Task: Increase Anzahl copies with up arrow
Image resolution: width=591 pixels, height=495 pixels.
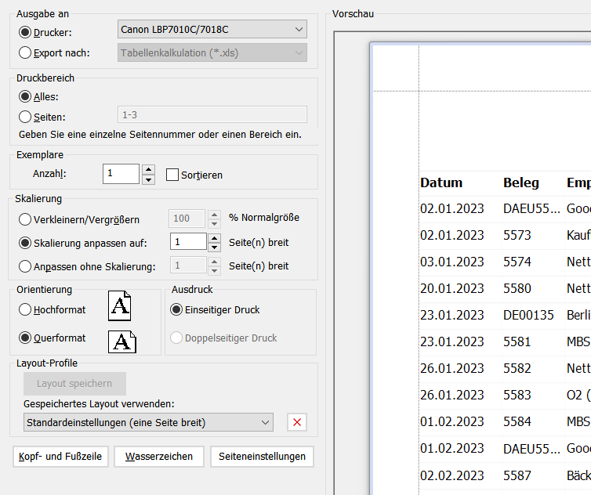Action: 148,169
